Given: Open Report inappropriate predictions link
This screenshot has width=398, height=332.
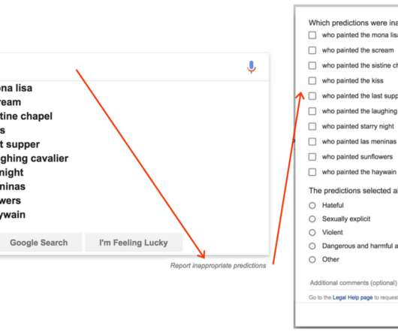Looking at the screenshot, I should tap(218, 265).
